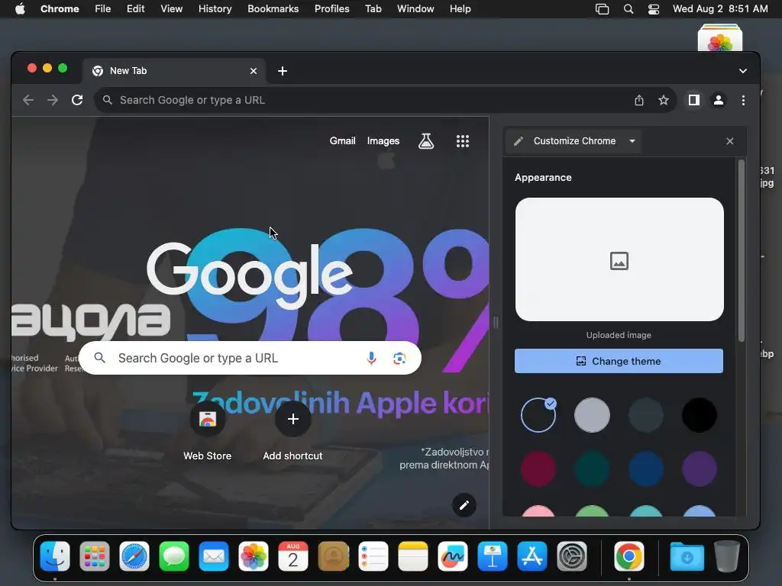Image resolution: width=782 pixels, height=586 pixels.
Task: Choose the black color swatch
Action: (x=700, y=415)
